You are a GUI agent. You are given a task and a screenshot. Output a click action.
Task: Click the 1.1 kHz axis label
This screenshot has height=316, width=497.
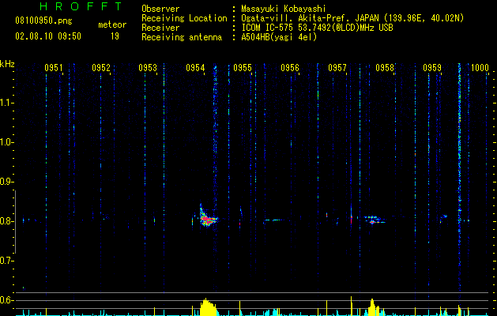6,103
